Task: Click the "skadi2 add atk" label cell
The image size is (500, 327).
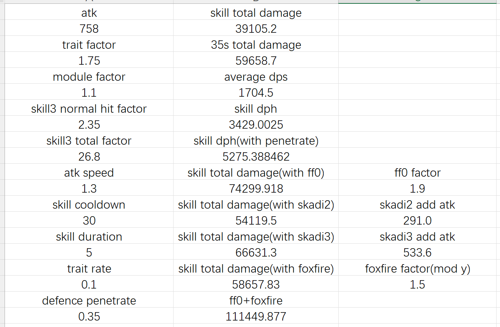Action: pyautogui.click(x=417, y=205)
